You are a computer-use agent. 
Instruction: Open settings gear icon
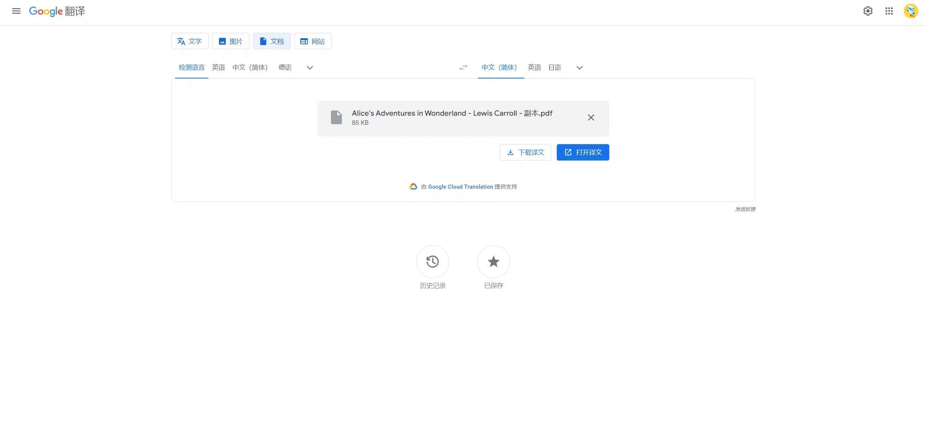[x=868, y=11]
